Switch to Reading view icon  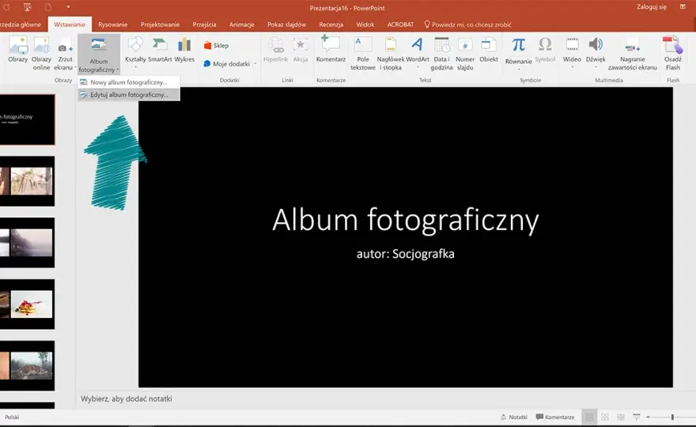[621, 418]
